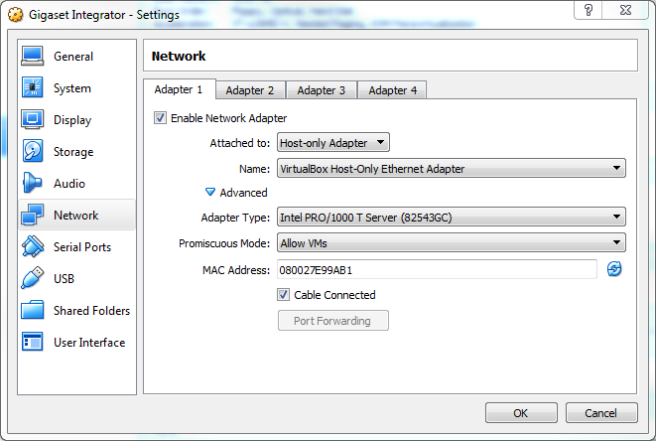Open the Serial Ports connector icon
This screenshot has width=656, height=441.
tap(32, 246)
